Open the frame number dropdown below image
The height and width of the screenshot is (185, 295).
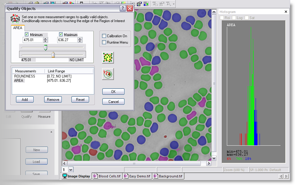(71, 170)
